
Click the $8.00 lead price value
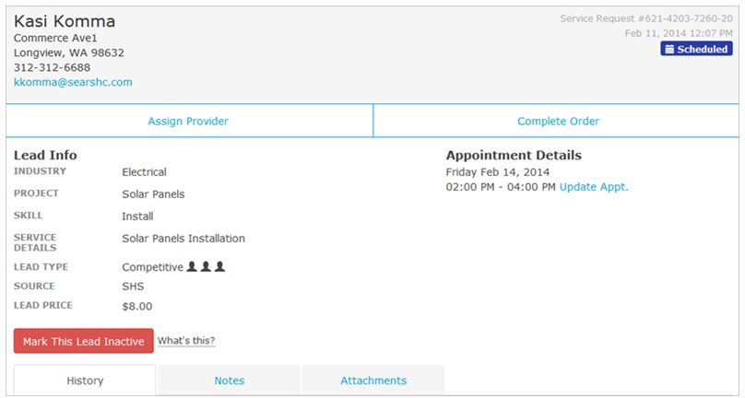click(137, 306)
